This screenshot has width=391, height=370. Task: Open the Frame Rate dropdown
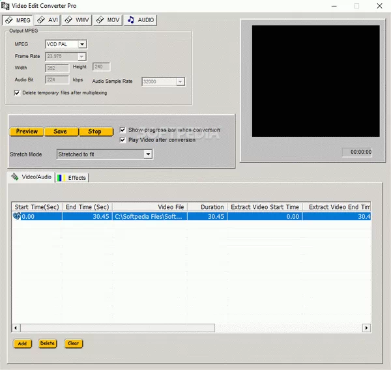(82, 57)
